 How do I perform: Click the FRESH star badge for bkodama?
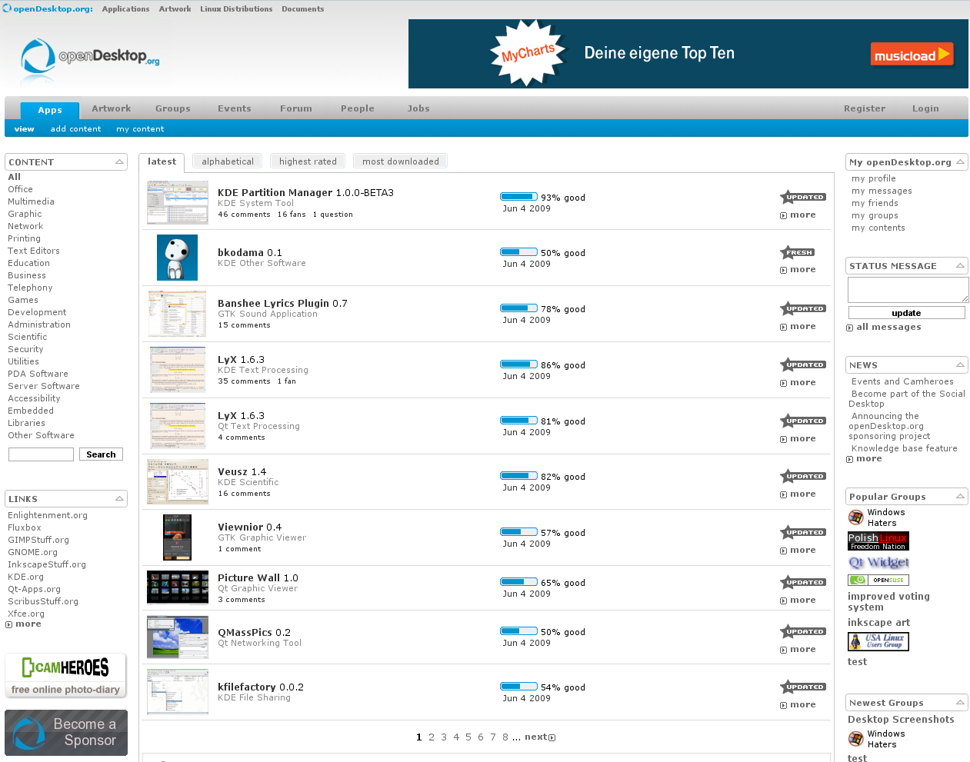tap(797, 252)
